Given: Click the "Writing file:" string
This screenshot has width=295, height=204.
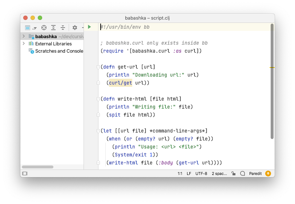Looking at the screenshot, I should tap(154, 107).
